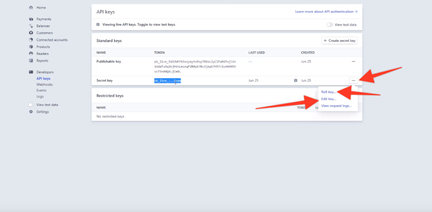The image size is (432, 212).
Task: Go to Home page label
Action: pyautogui.click(x=42, y=8)
